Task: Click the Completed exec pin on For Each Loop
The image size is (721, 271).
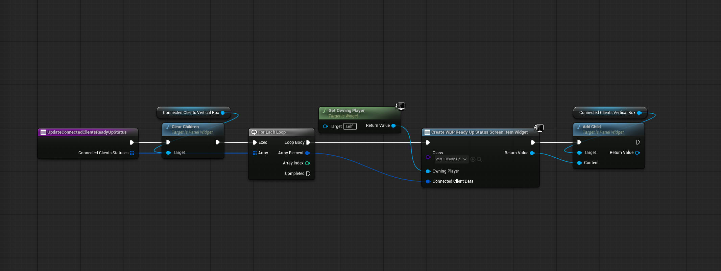Action: (x=308, y=174)
